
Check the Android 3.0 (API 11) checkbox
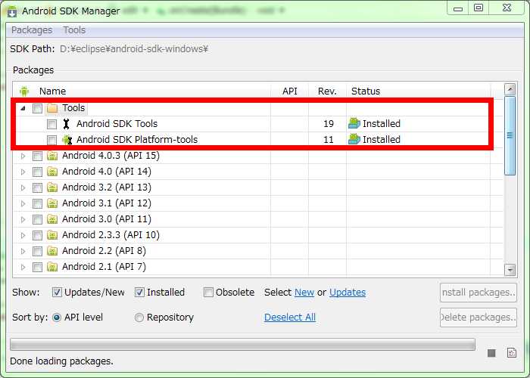point(37,219)
